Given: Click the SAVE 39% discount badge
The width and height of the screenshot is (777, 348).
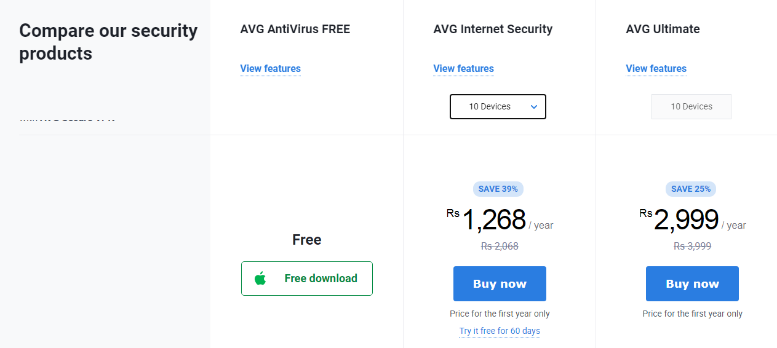Looking at the screenshot, I should pyautogui.click(x=498, y=189).
